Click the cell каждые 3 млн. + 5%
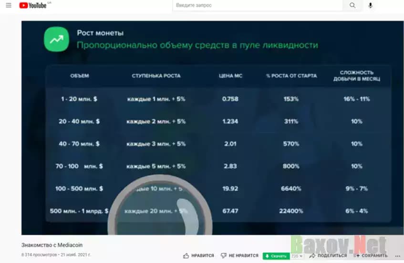Image resolution: width=404 pixels, height=263 pixels. (156, 143)
